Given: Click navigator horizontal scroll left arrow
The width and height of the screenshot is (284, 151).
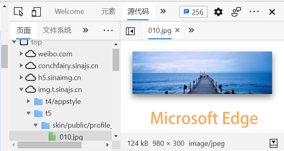Looking at the screenshot, I should click(x=13, y=145).
